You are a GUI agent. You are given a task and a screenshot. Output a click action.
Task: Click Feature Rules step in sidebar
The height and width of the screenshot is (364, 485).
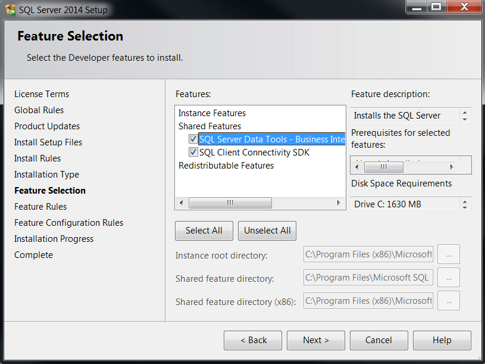click(40, 207)
